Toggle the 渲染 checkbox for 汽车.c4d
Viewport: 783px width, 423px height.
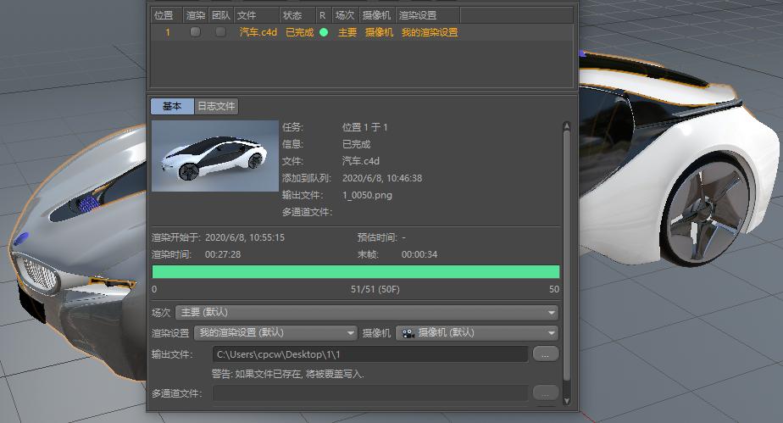(195, 32)
